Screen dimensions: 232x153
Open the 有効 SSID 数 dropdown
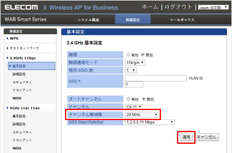(x=130, y=70)
